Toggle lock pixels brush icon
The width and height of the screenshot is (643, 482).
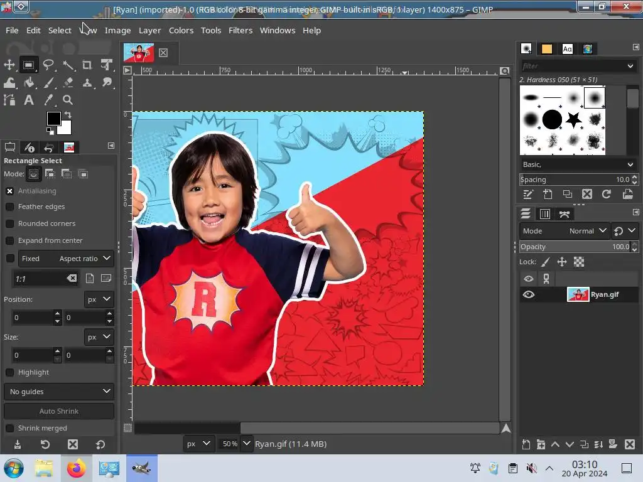click(x=546, y=262)
